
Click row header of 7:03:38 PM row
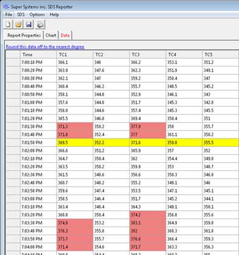pyautogui.click(x=13, y=223)
